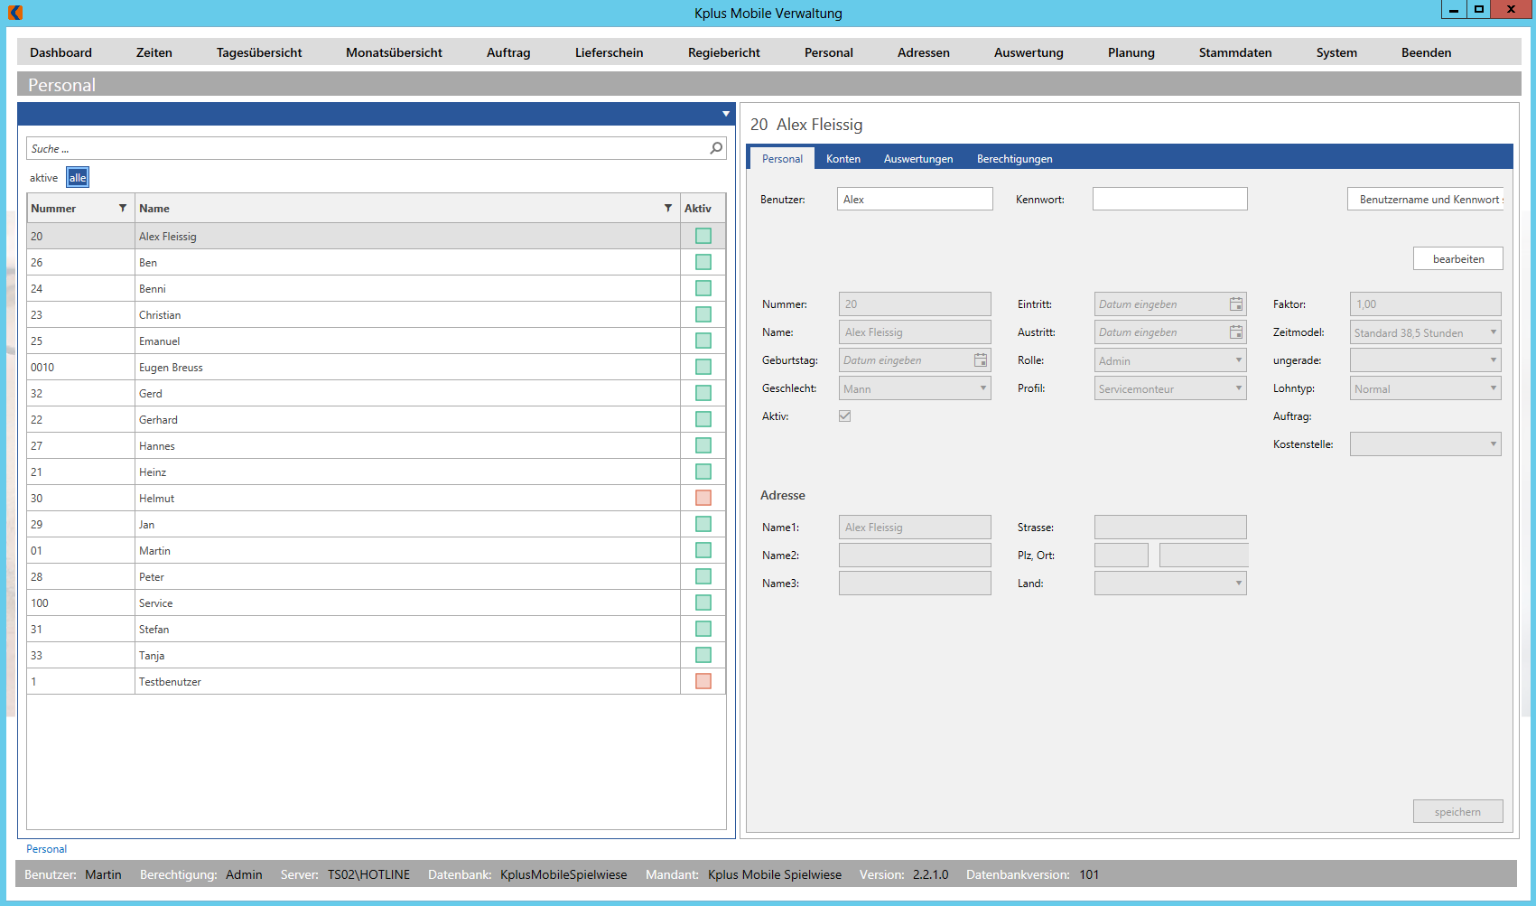Open the Lohntyp dropdown

(x=1426, y=388)
